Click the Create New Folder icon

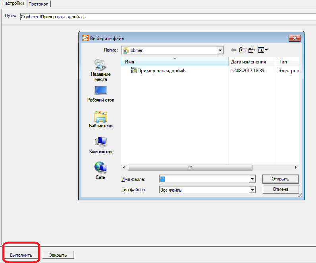coord(252,50)
